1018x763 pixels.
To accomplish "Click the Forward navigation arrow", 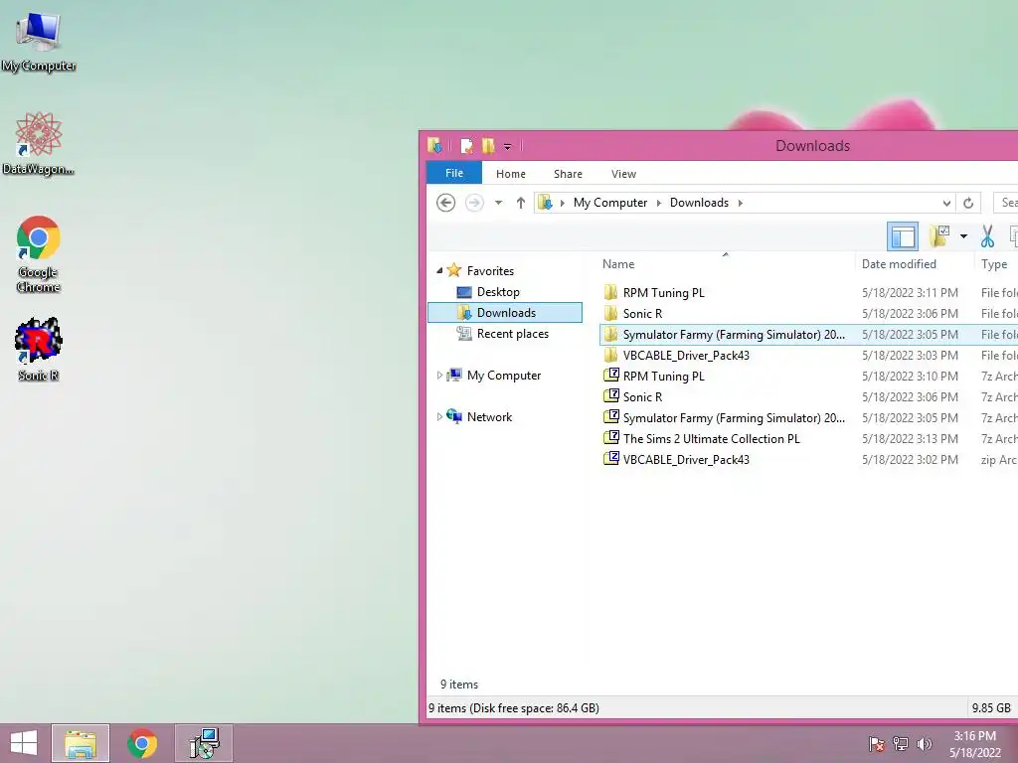I will click(x=474, y=203).
